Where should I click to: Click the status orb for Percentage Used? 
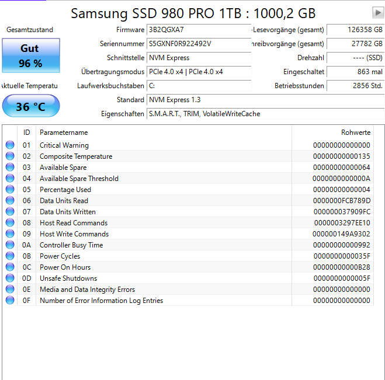10,189
